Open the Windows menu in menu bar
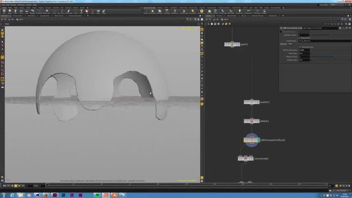This screenshot has width=352, height=198. pos(21,5)
